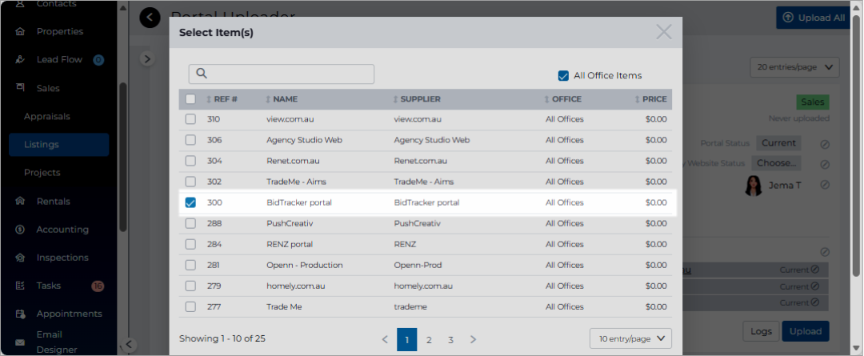Check the Renet.com.au row checkbox

(x=190, y=161)
